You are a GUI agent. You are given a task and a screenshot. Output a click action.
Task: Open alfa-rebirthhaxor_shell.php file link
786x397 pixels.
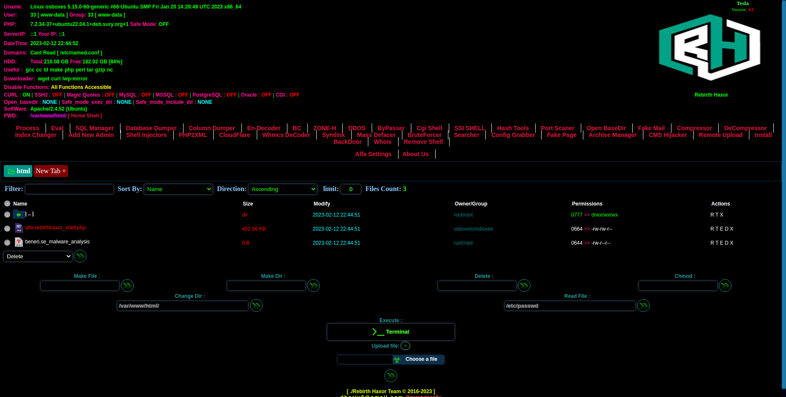coord(55,228)
